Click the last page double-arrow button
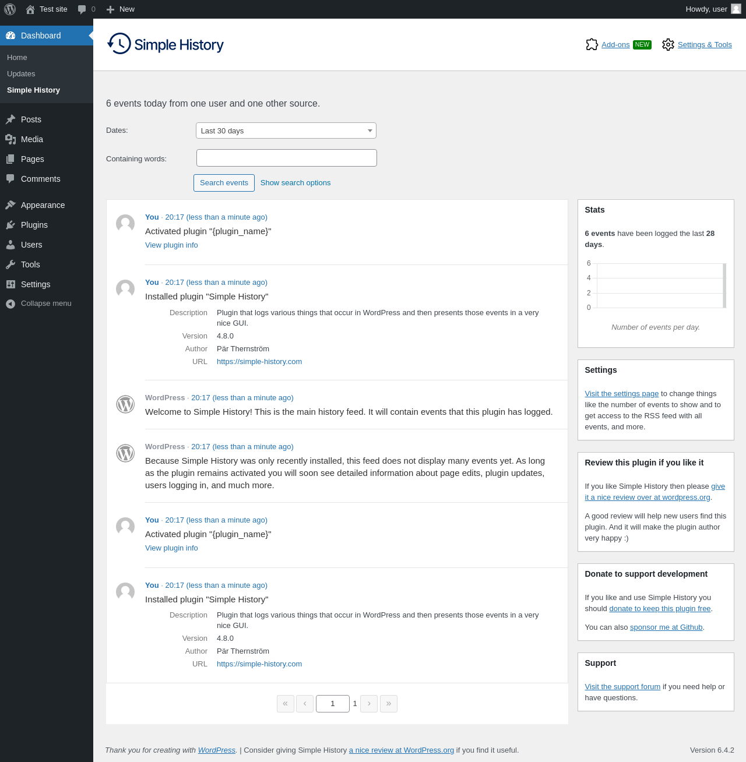The image size is (746, 762). (x=389, y=704)
